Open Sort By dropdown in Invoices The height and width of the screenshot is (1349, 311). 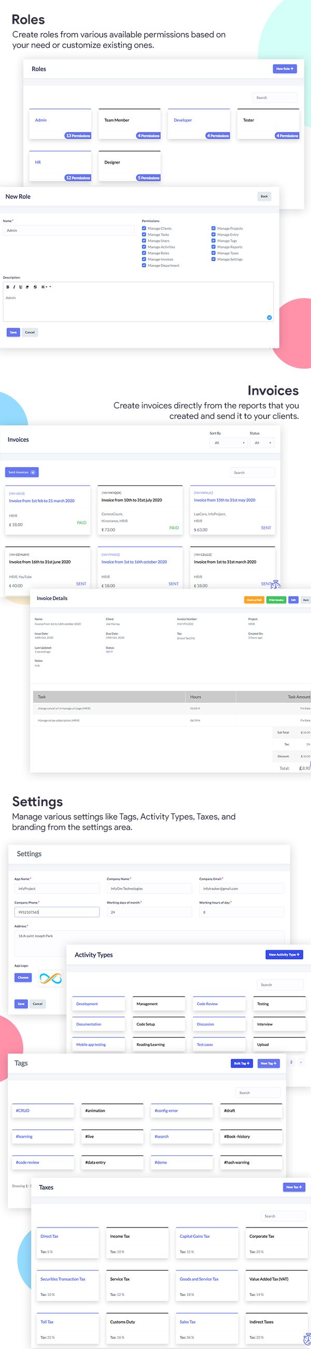coord(229,443)
